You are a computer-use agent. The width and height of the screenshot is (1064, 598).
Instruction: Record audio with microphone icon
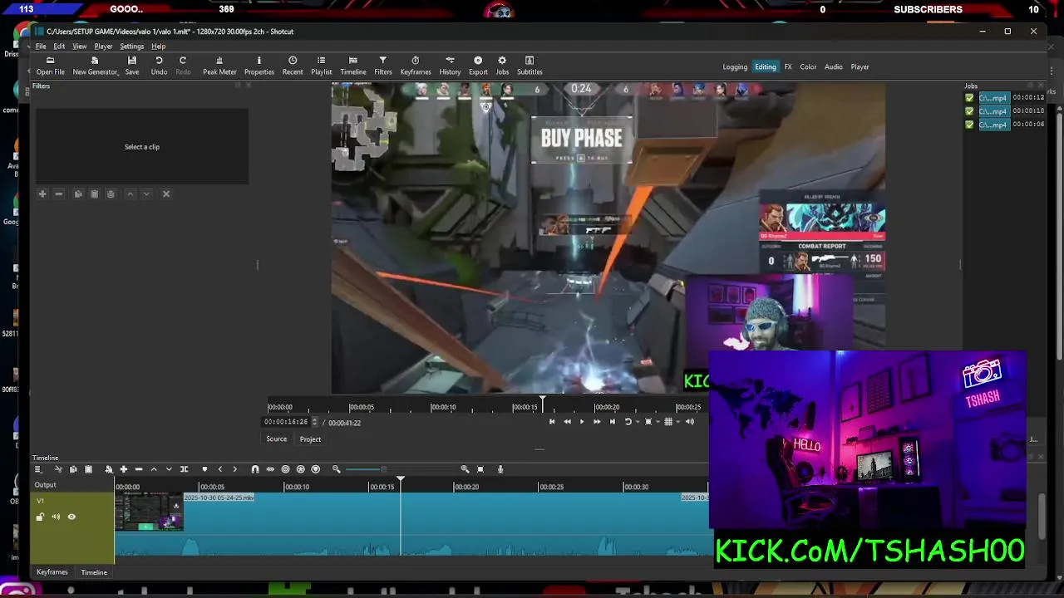point(500,469)
